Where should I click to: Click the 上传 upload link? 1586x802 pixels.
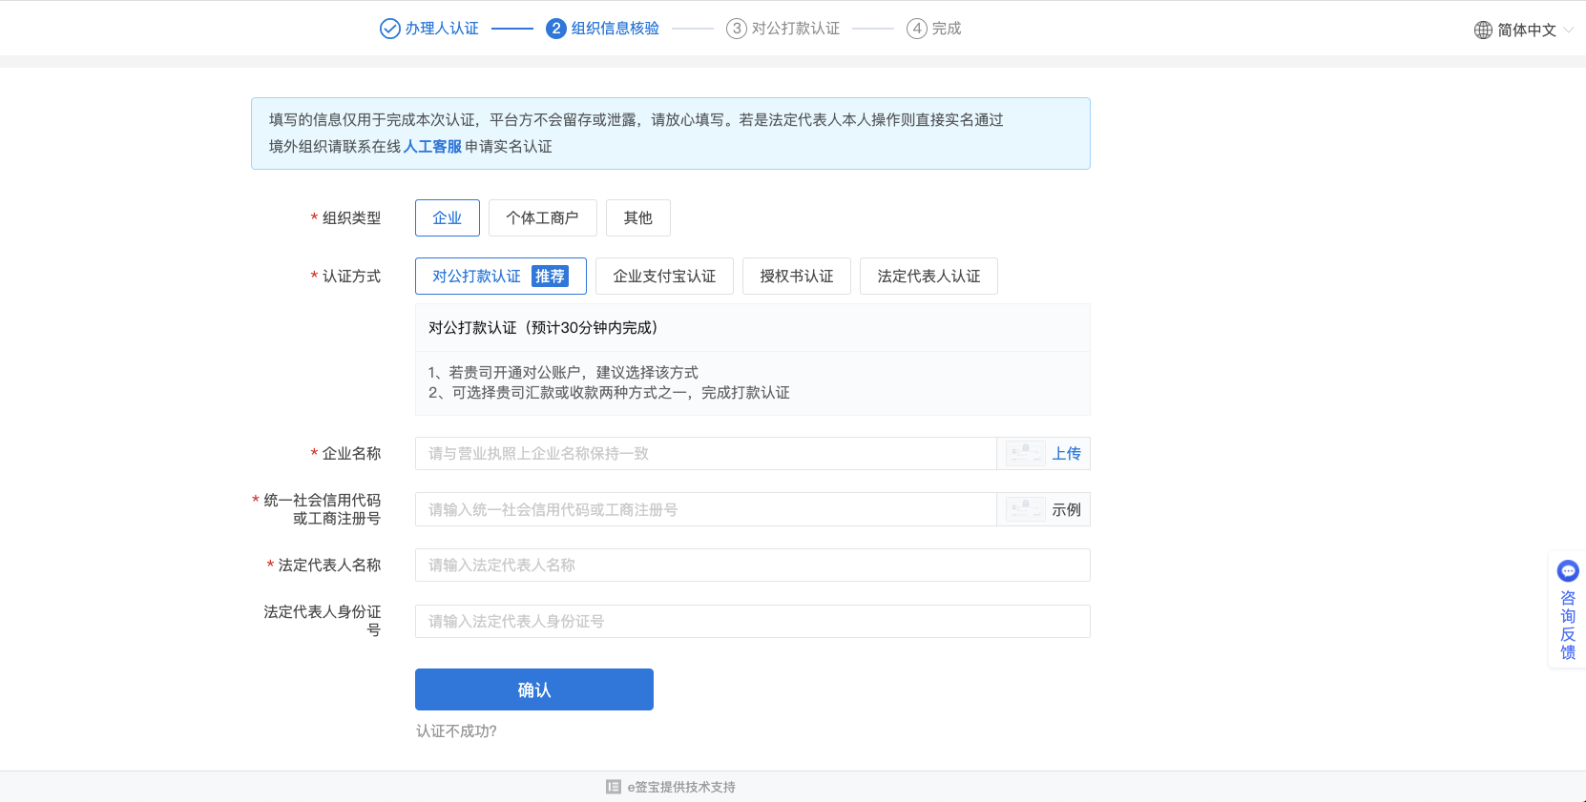pyautogui.click(x=1067, y=454)
